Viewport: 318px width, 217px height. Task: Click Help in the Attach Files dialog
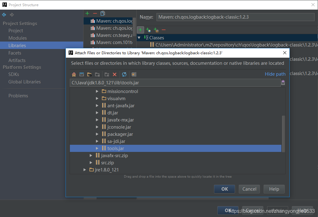tap(274, 189)
